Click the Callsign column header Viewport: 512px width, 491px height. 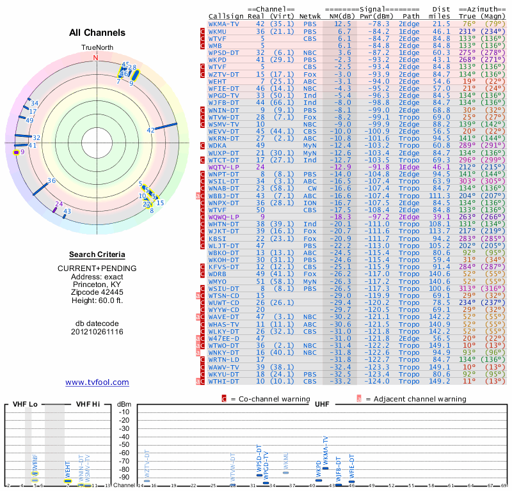[x=226, y=16]
